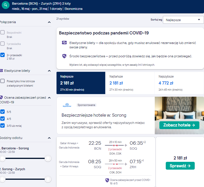This screenshot has width=204, height=187.
Task: Uncheck the 2+ przesiadki checkbox
Action: click(3, 55)
